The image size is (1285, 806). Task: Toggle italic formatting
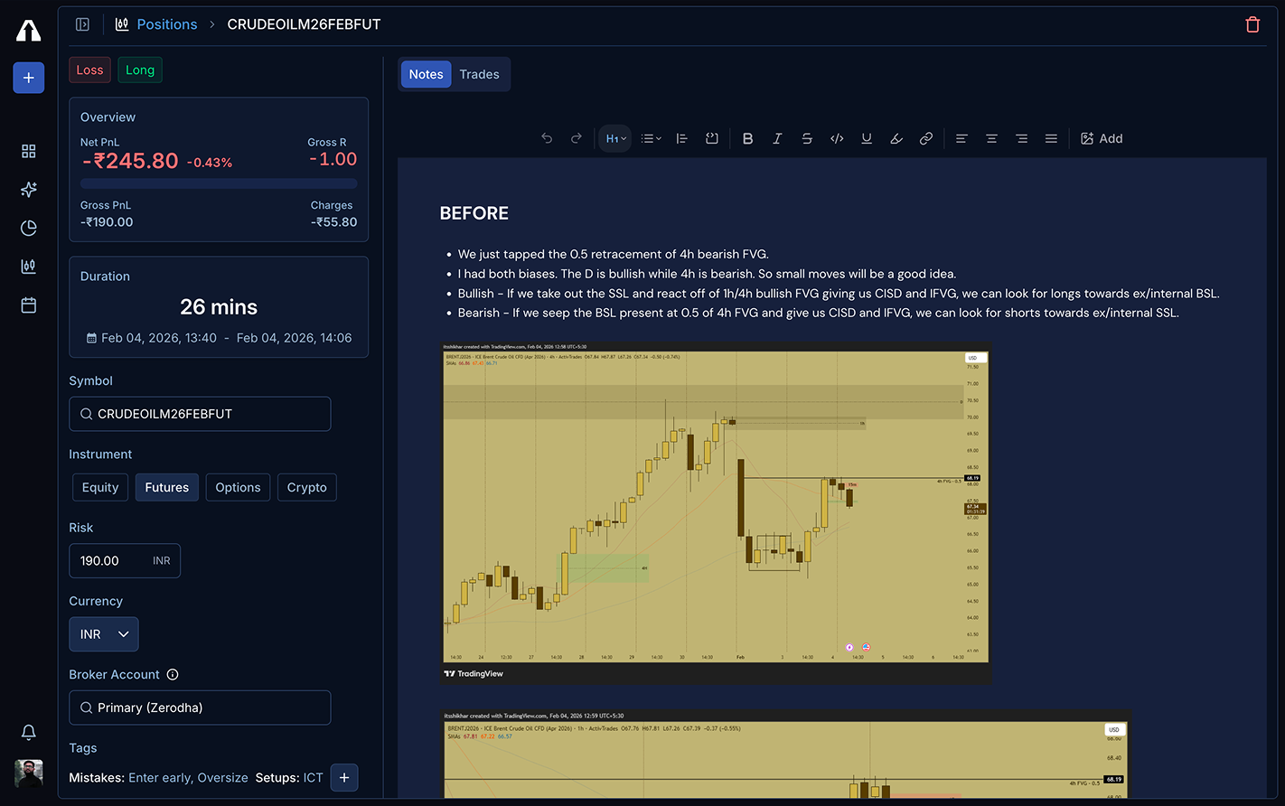click(776, 137)
